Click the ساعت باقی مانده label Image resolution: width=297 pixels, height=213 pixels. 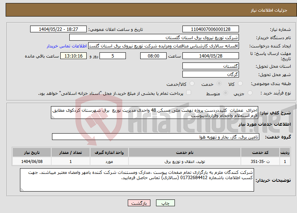(x=42, y=56)
